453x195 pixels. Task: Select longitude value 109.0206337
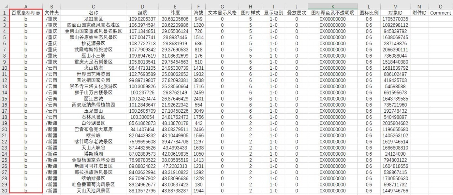[x=142, y=19]
